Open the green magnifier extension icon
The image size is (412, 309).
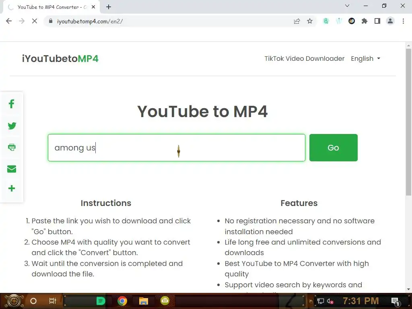pos(326,21)
